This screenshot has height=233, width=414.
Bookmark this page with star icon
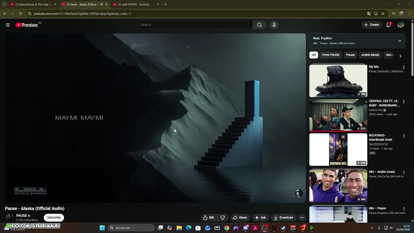point(383,14)
